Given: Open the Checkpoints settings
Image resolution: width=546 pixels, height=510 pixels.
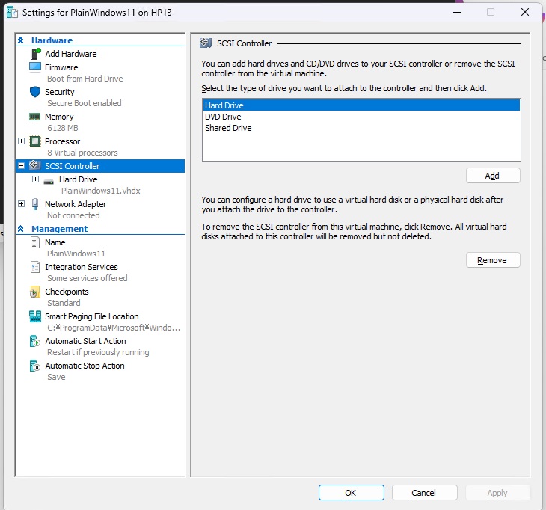Looking at the screenshot, I should (67, 292).
